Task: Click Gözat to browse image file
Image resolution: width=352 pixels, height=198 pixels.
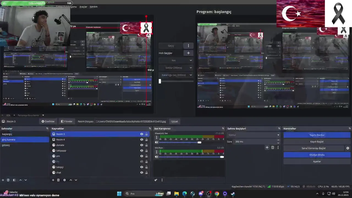Action: 175,121
